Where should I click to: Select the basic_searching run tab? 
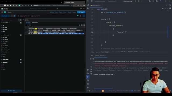(101, 56)
